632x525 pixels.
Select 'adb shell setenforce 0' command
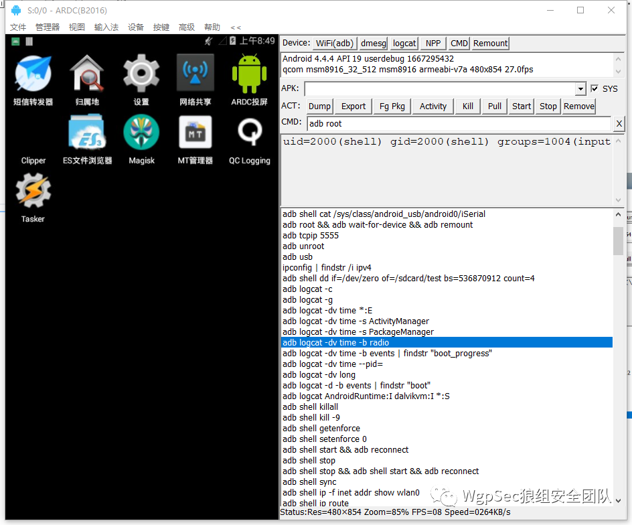click(447, 439)
